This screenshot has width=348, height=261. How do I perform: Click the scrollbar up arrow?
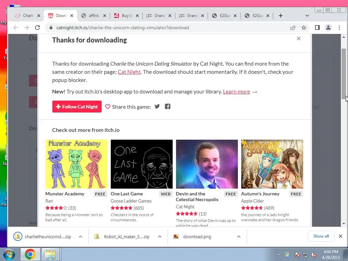[x=344, y=37]
